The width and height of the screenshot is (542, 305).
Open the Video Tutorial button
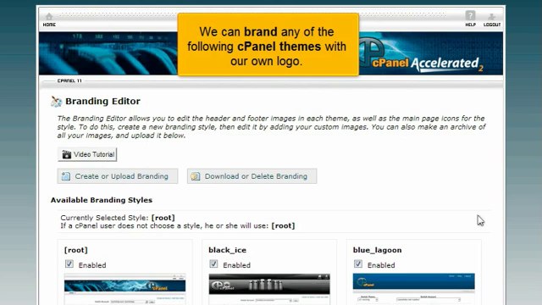87,154
